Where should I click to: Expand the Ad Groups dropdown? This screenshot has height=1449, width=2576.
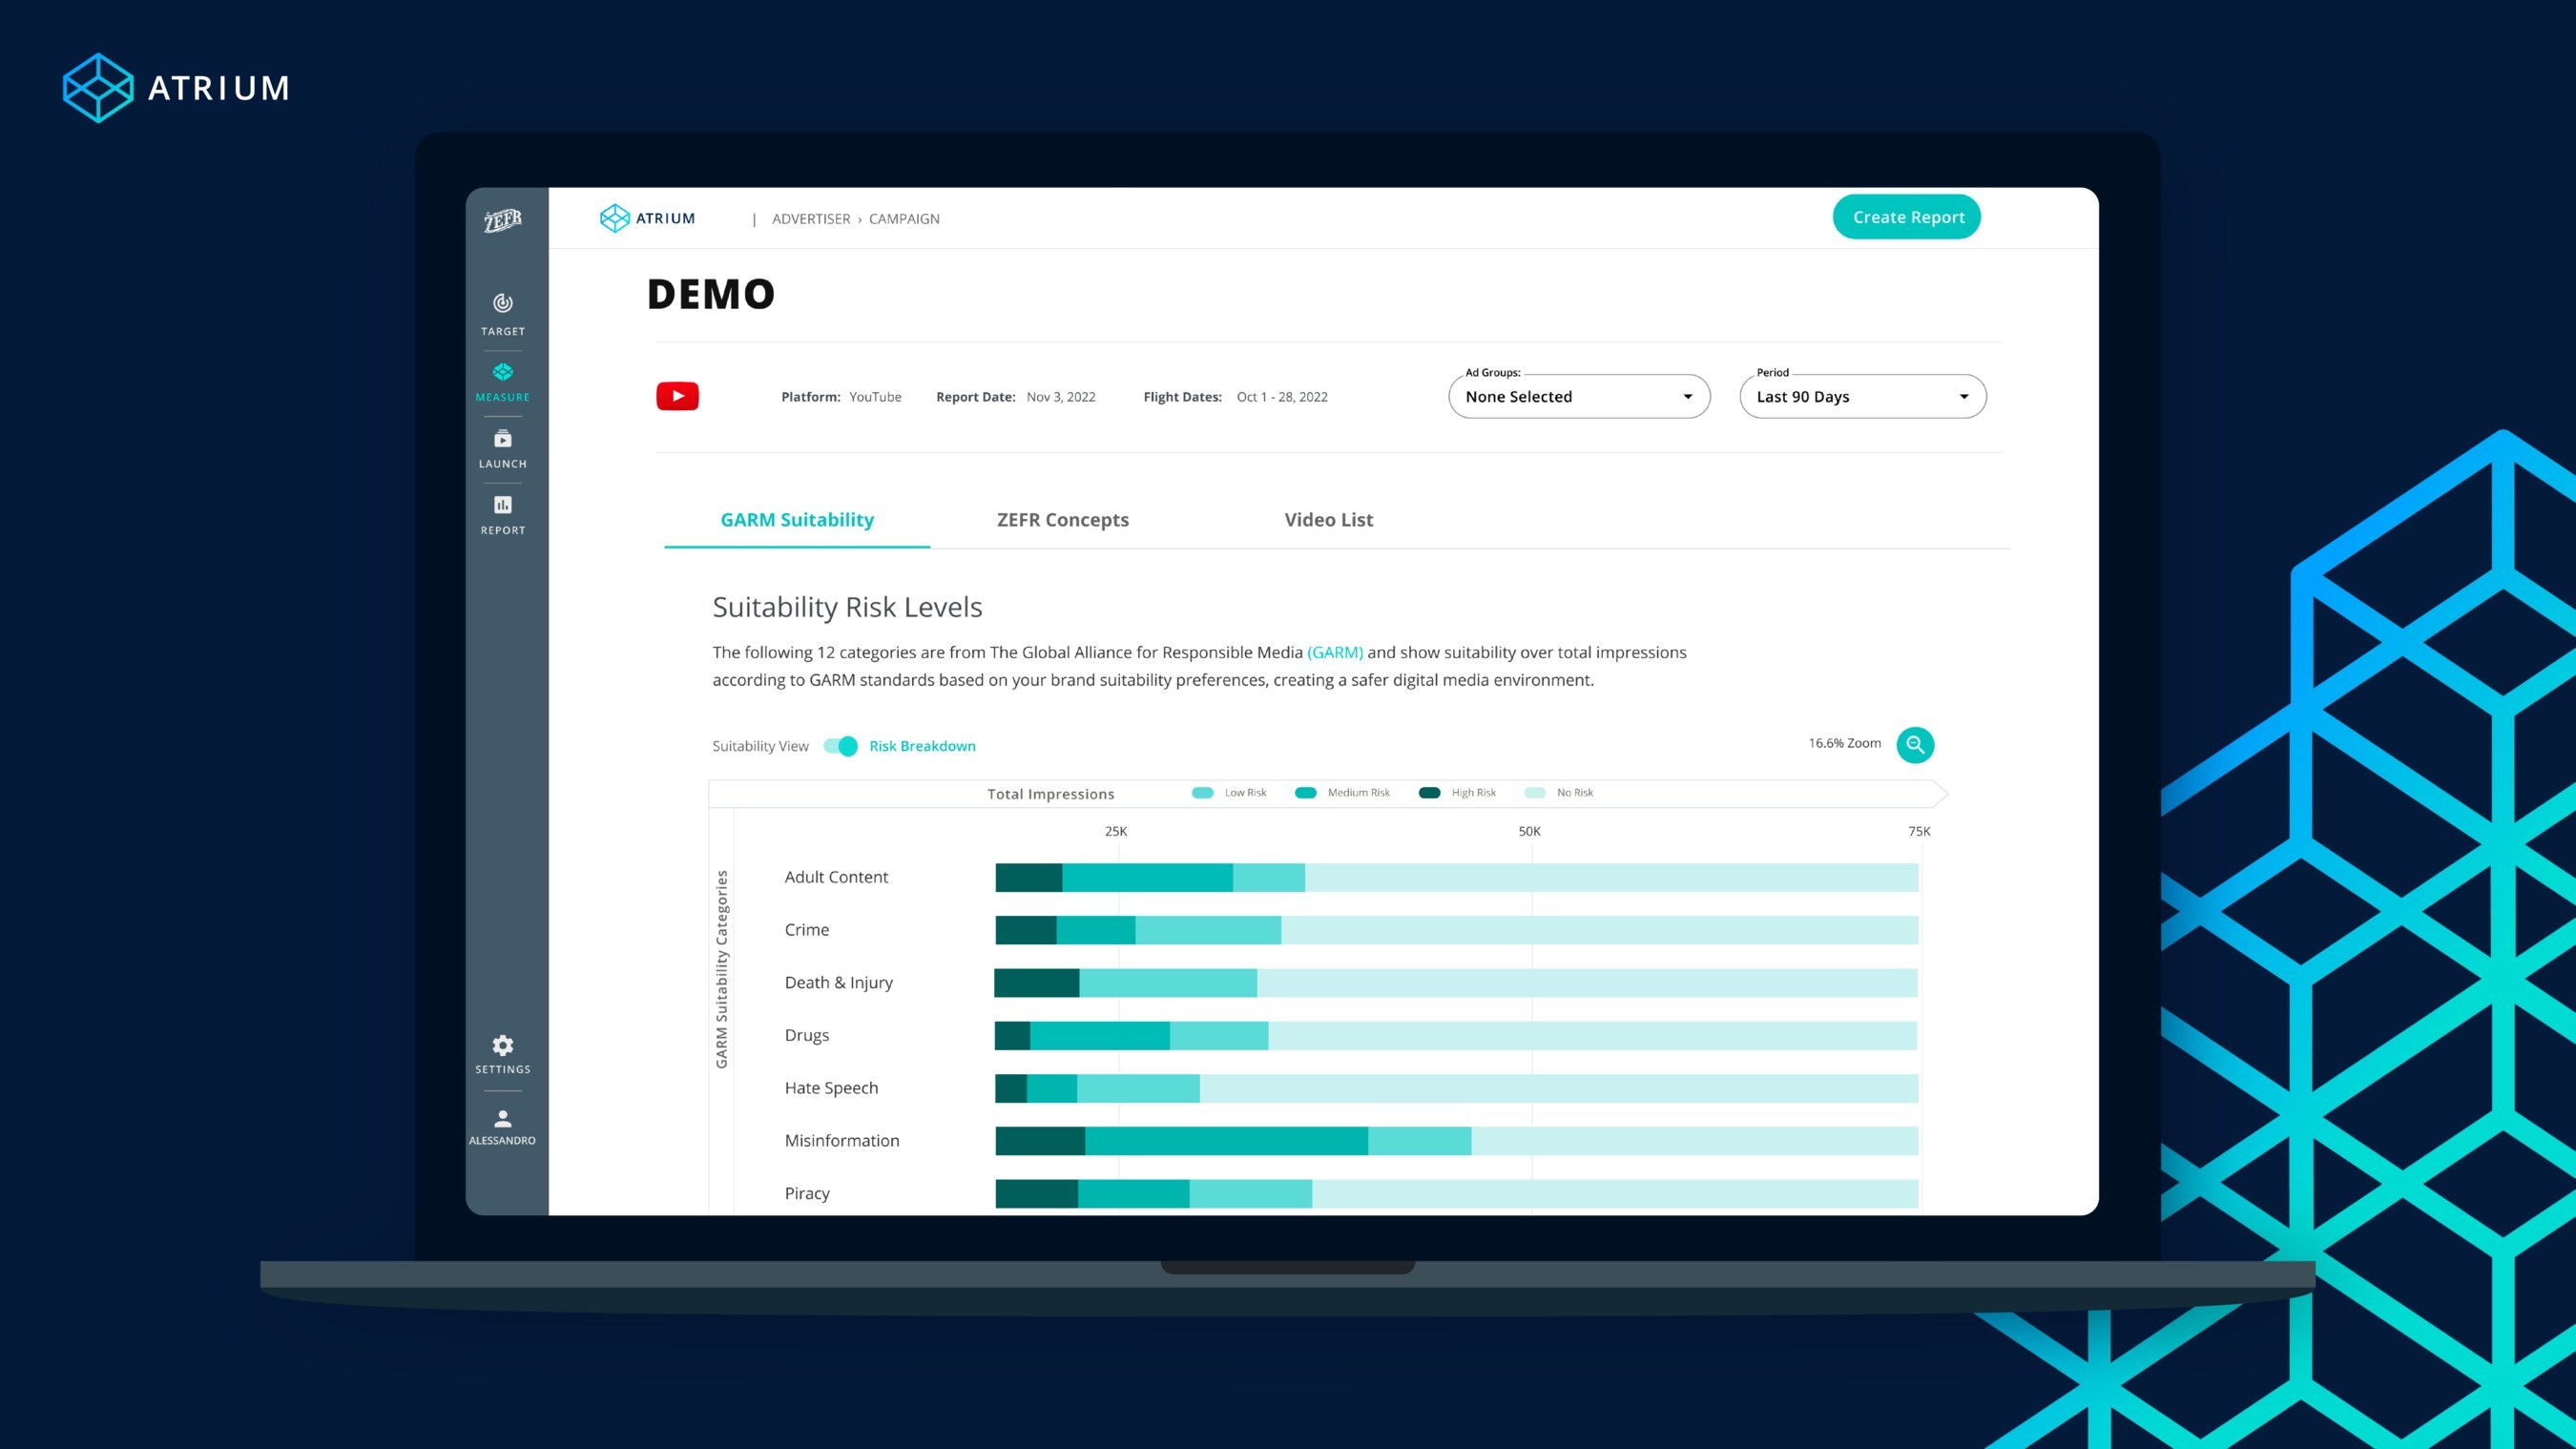(x=1578, y=396)
